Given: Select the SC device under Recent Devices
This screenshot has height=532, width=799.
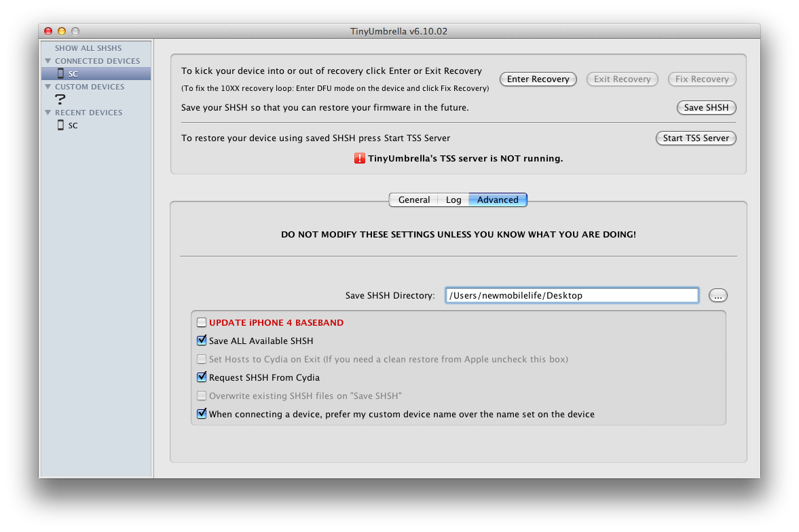Looking at the screenshot, I should 73,126.
